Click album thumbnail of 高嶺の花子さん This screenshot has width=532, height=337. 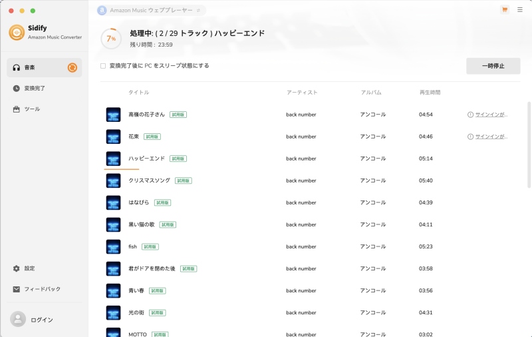pos(113,115)
